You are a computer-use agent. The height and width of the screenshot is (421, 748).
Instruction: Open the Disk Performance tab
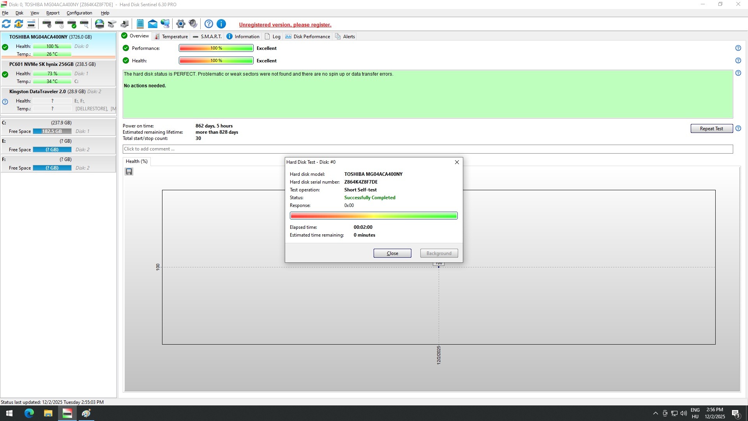click(x=308, y=37)
